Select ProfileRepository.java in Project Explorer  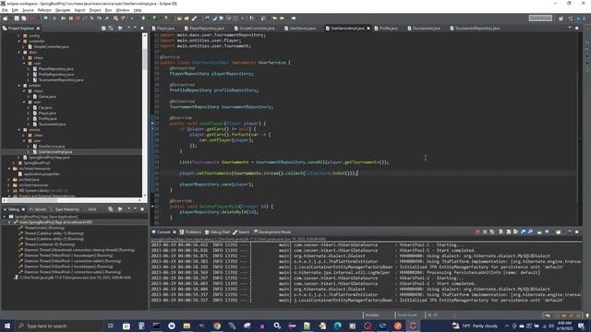pos(55,75)
